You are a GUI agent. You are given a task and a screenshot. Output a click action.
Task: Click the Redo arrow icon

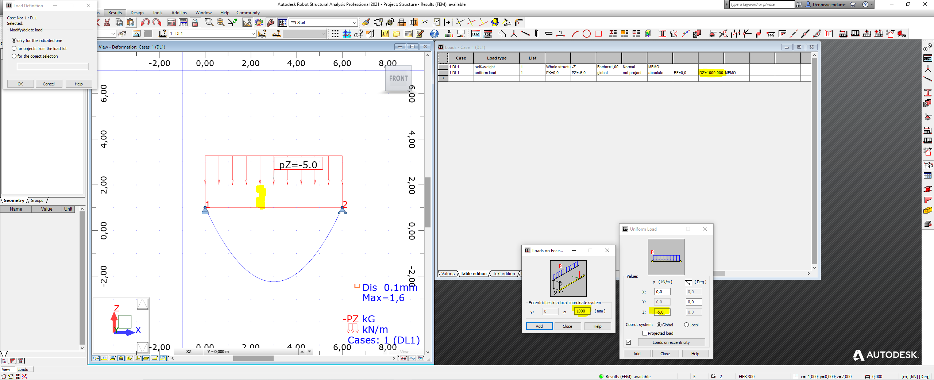coord(157,23)
